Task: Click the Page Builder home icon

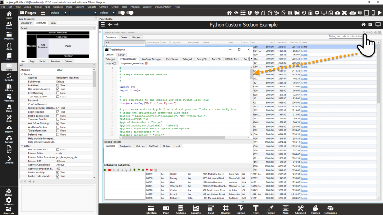Action: (x=363, y=24)
